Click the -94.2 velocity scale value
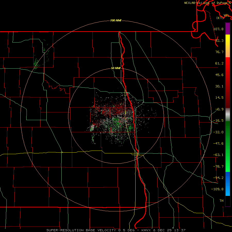Screen dimensions: 232x232 click(218, 178)
